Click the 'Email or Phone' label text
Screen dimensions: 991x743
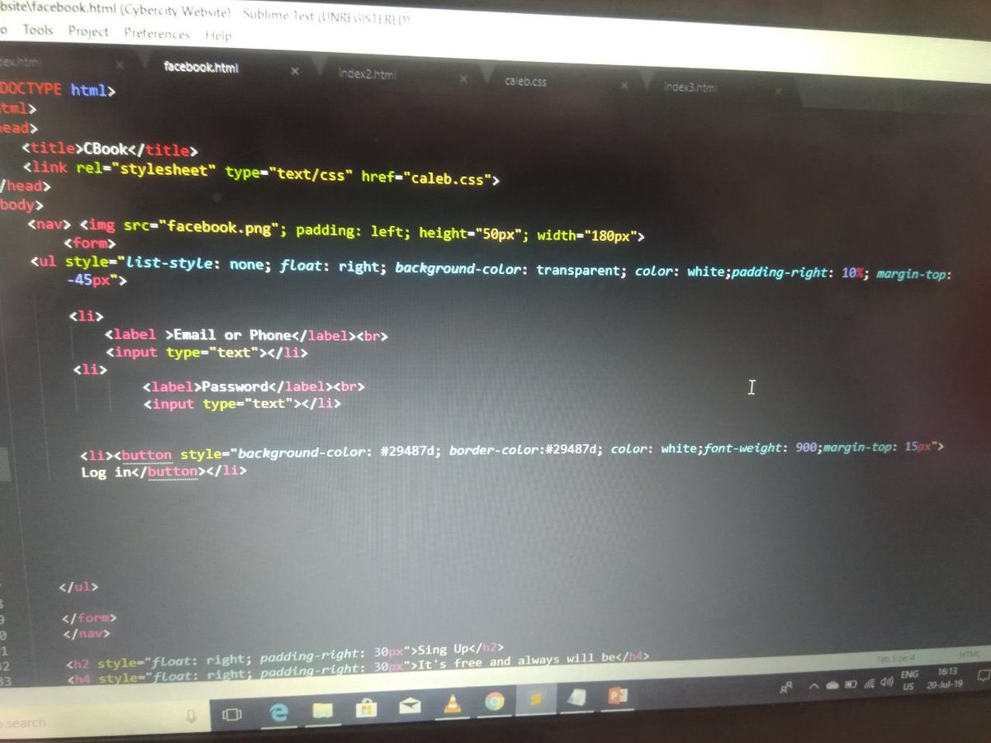point(233,335)
